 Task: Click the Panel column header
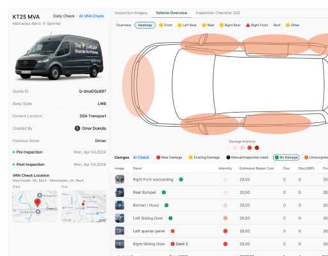tap(137, 168)
